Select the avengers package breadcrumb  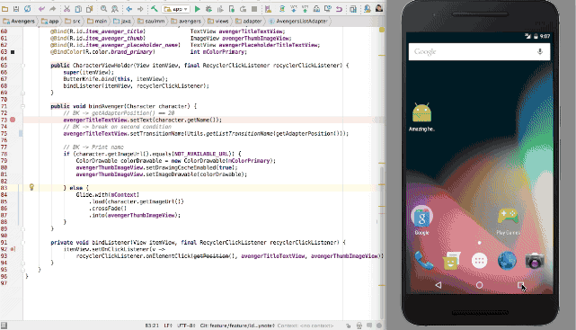point(186,22)
